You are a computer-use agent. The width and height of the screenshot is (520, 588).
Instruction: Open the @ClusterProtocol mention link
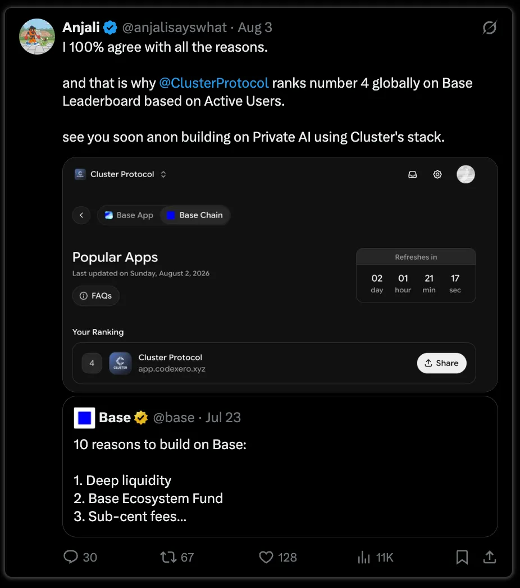(214, 83)
